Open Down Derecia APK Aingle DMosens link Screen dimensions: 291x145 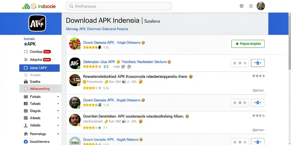pyautogui.click(x=112, y=42)
